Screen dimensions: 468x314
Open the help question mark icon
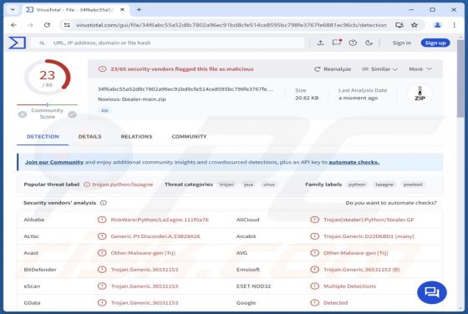[353, 43]
